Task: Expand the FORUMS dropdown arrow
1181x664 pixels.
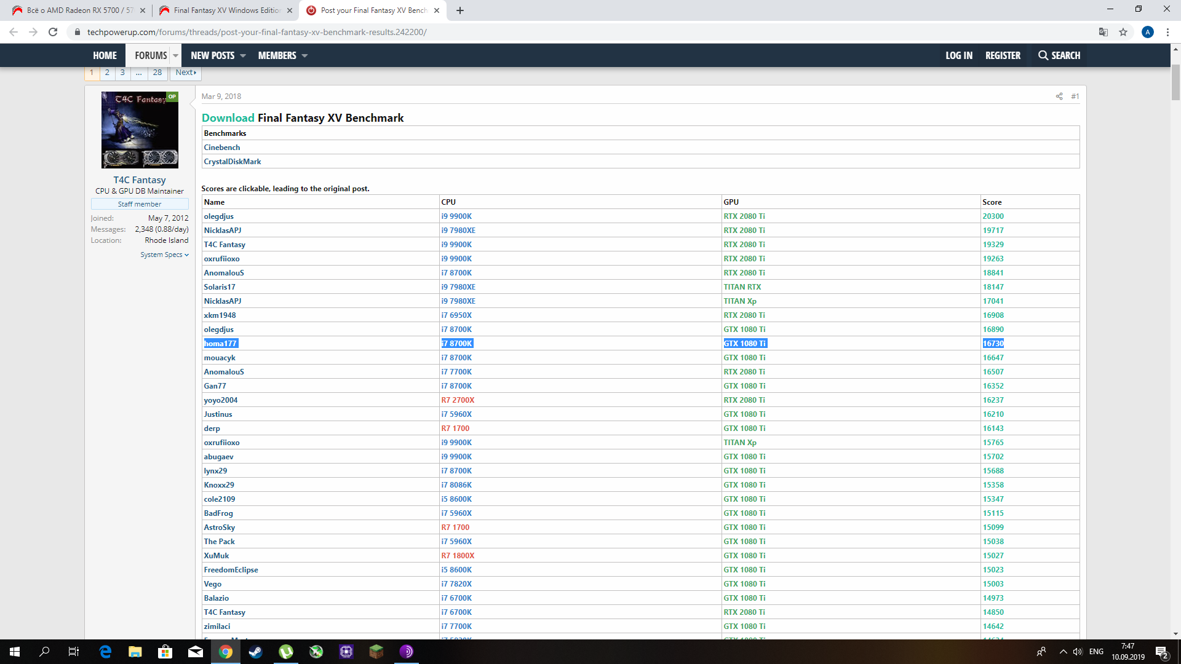Action: (x=175, y=55)
